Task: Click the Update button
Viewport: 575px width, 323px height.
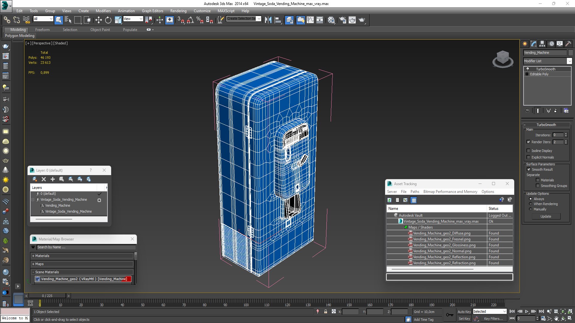Action: (546, 216)
